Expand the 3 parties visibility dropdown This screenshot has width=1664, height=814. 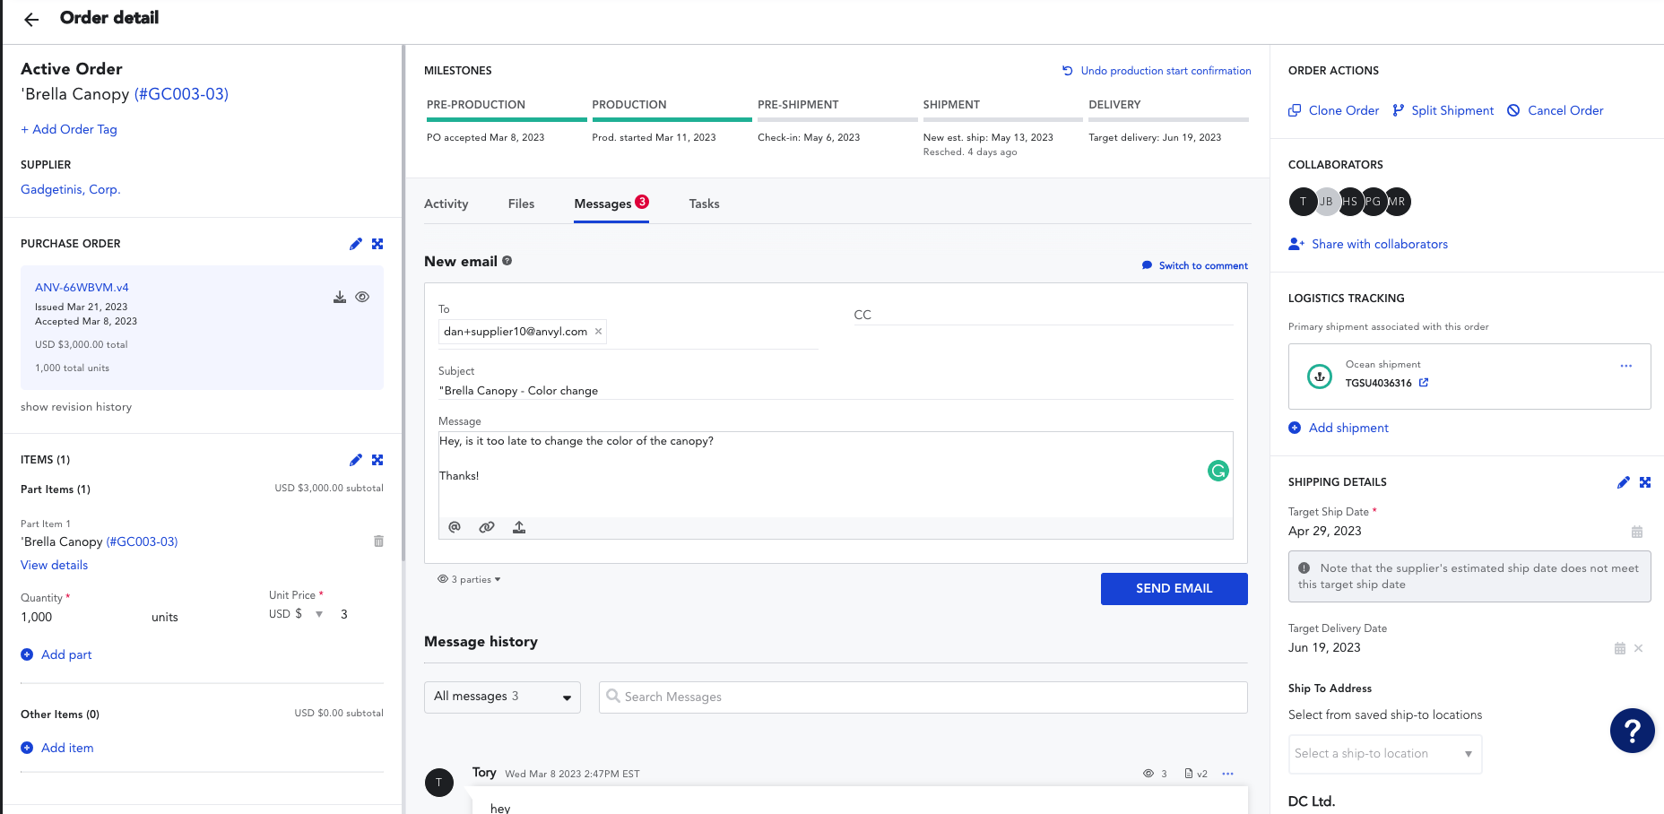(469, 579)
